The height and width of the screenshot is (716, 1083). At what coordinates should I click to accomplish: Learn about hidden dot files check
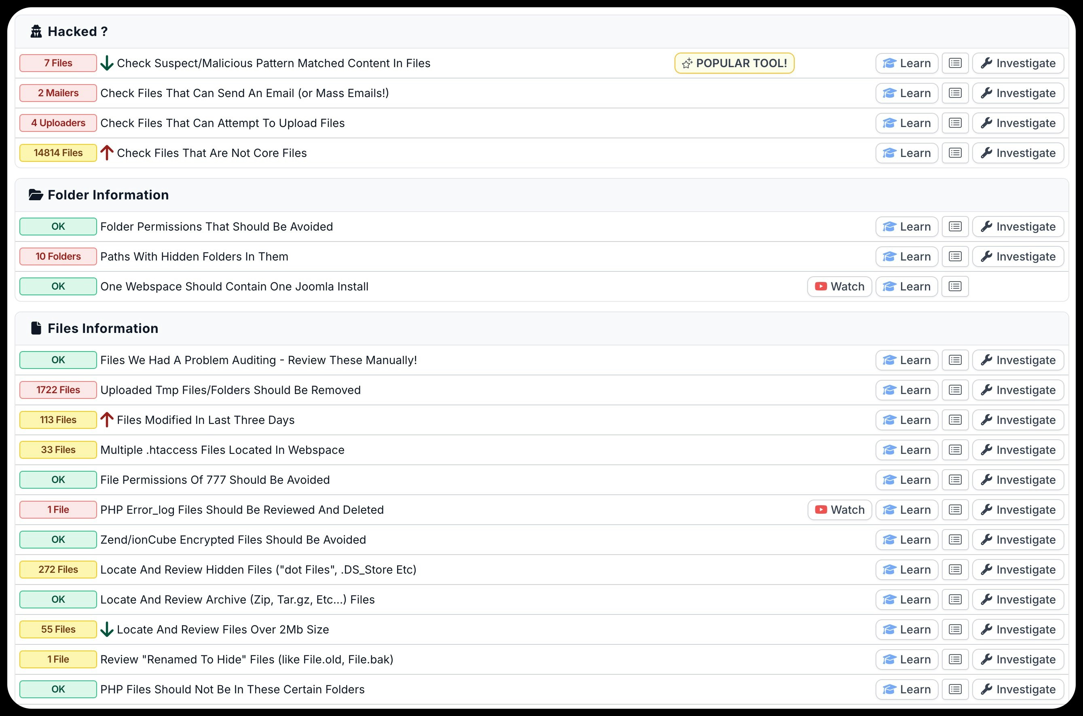pos(906,570)
